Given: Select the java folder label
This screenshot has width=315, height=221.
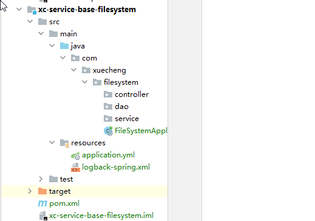Looking at the screenshot, I should 78,46.
